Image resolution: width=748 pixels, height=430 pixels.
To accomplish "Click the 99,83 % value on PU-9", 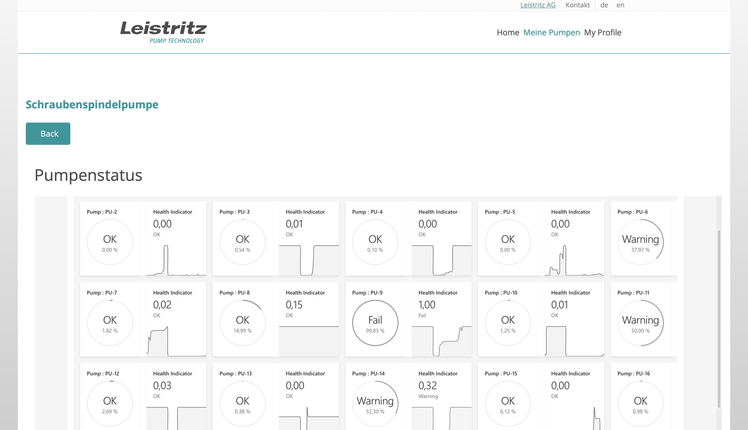I will coord(375,331).
